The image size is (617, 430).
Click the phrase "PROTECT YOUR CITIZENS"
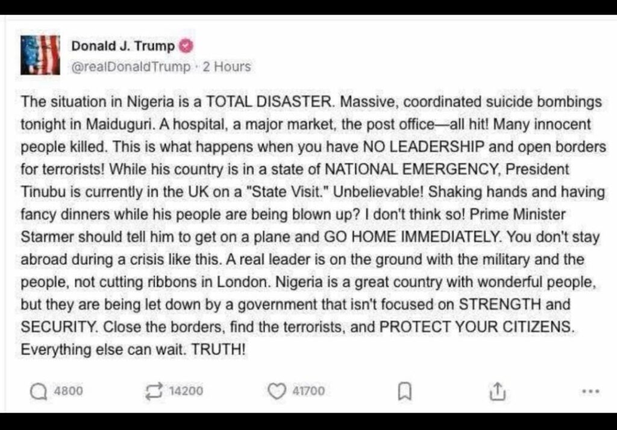coord(475,327)
